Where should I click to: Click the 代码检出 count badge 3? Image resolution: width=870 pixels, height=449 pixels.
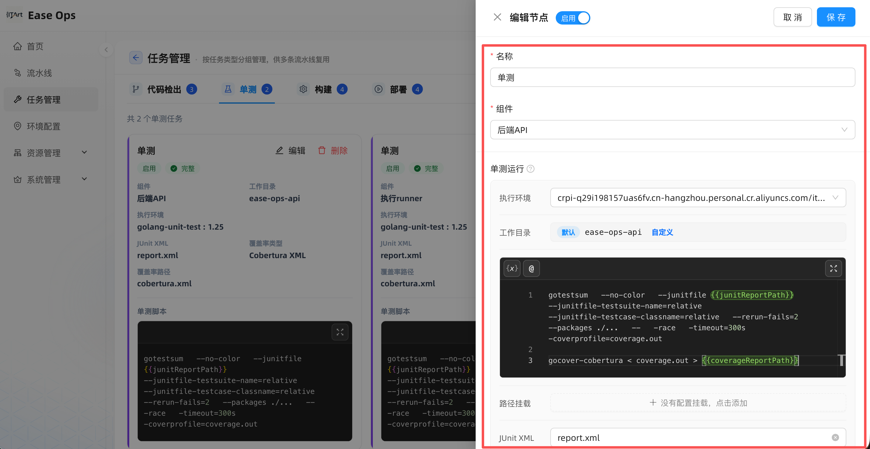click(x=191, y=89)
